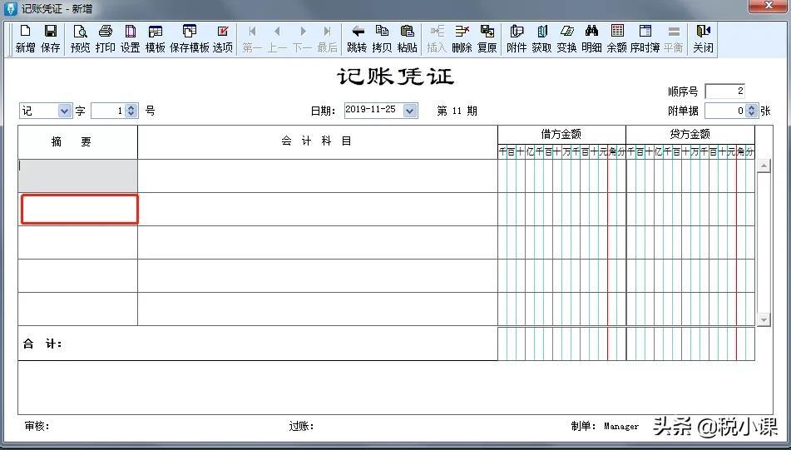The height and width of the screenshot is (450, 791).
Task: Click scroll down arrow of voucher grid
Action: click(764, 319)
